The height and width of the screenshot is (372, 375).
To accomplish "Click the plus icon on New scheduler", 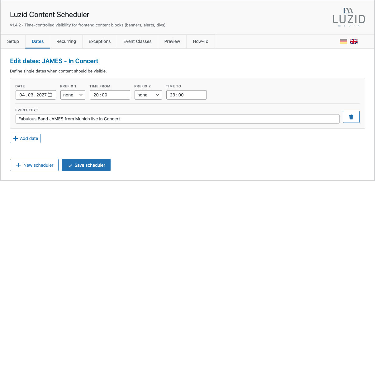I will tap(18, 165).
